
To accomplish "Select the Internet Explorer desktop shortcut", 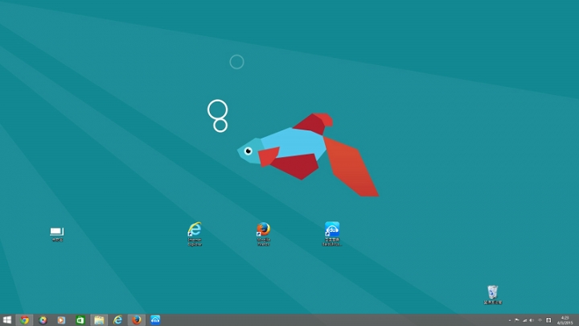I will 195,233.
